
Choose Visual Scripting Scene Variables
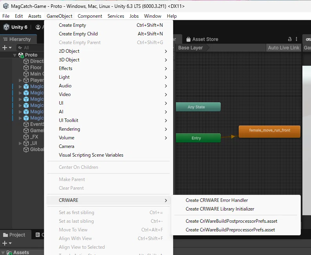click(108, 155)
